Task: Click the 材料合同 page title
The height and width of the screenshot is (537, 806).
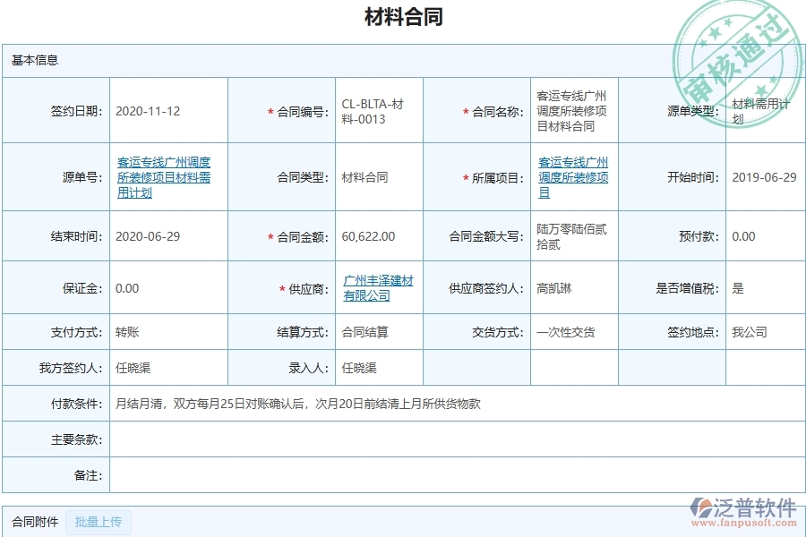Action: [x=402, y=17]
